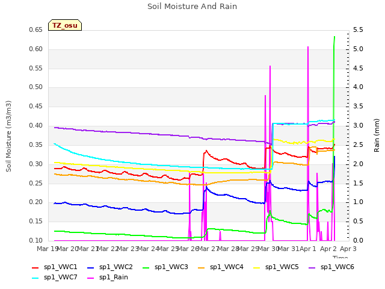The width and height of the screenshot is (385, 289).
Task: Click the 0.25 left axis value
Action: pos(36,183)
